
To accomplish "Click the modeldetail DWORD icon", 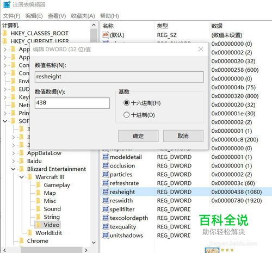I will click(x=106, y=157).
